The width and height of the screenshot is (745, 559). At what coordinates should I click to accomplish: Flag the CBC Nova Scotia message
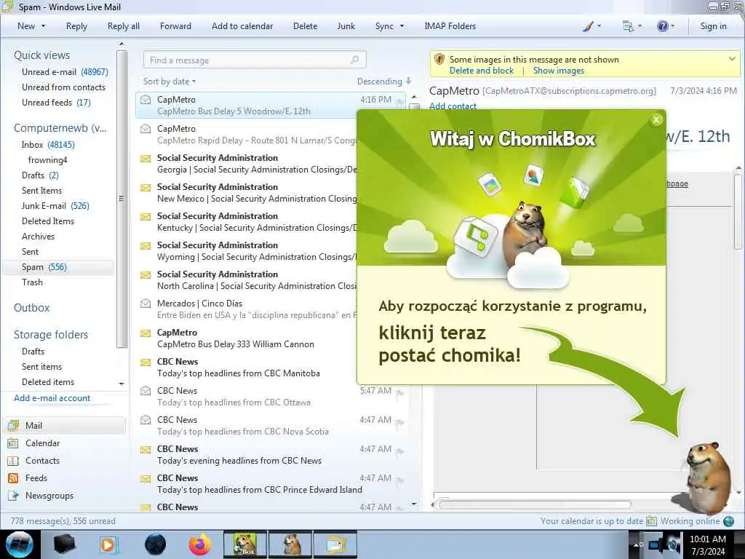[399, 422]
